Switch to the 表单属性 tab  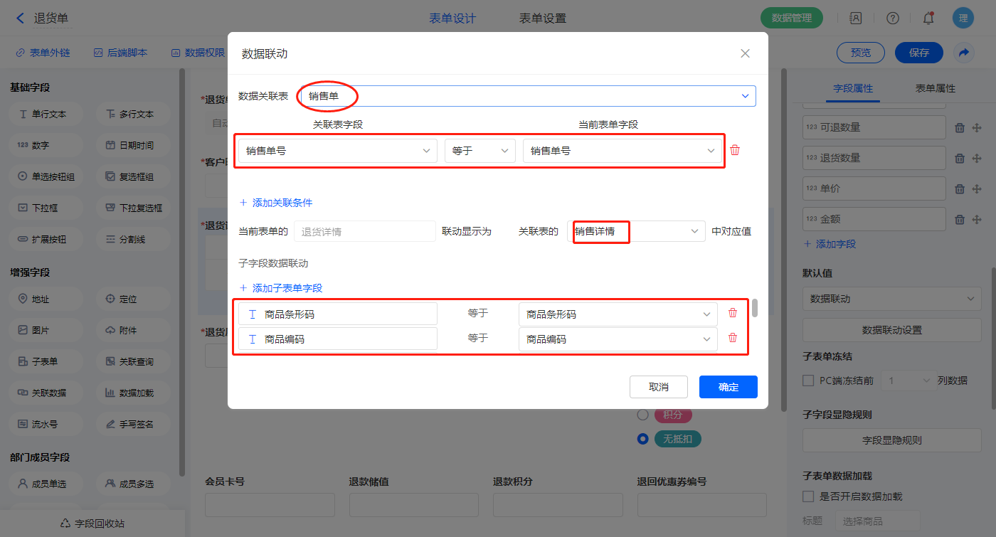pyautogui.click(x=935, y=89)
